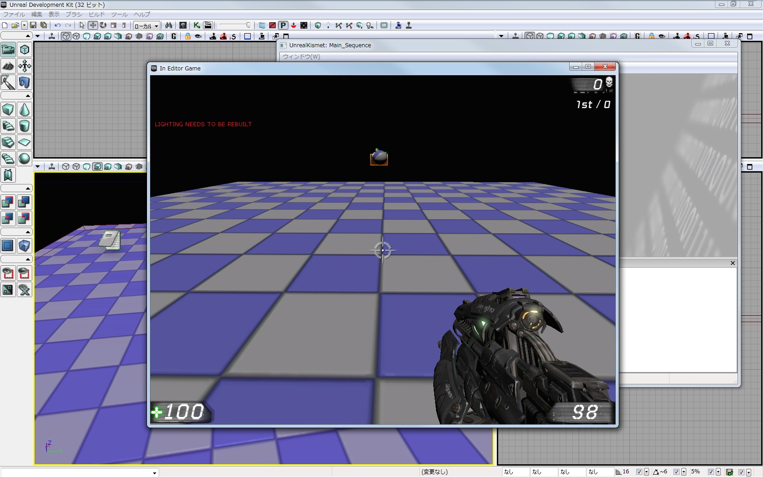Click the Save level floppy icon

point(33,25)
